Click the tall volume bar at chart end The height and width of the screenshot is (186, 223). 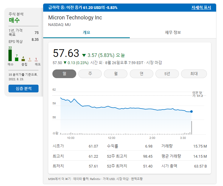point(191,128)
